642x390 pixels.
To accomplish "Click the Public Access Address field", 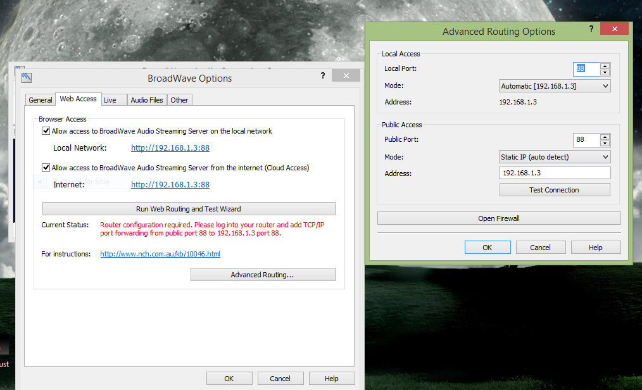I will [555, 173].
